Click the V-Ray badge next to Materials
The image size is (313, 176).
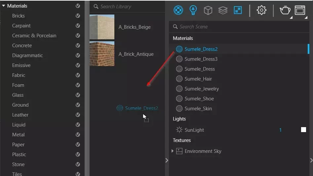(x=78, y=6)
